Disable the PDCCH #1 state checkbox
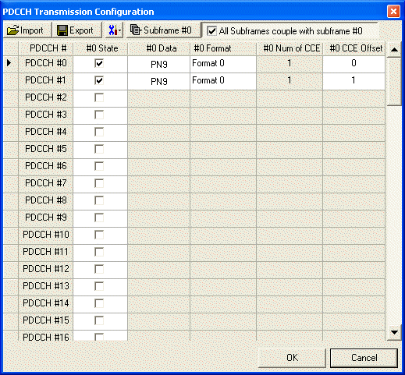Screen dimensions: 405x375 [x=99, y=80]
